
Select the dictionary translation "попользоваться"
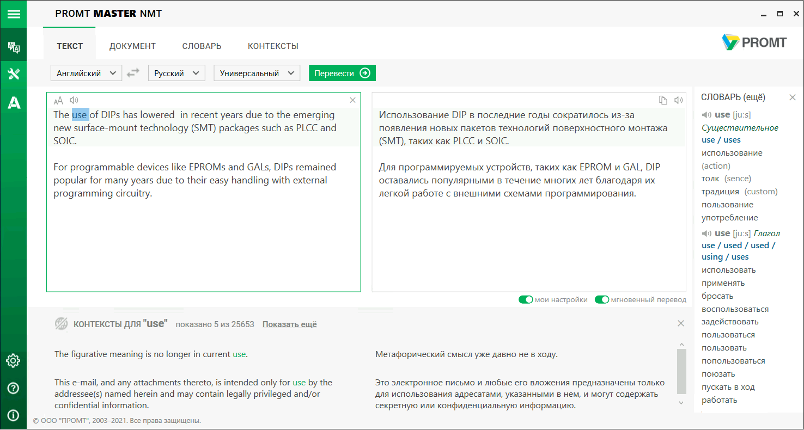(733, 361)
